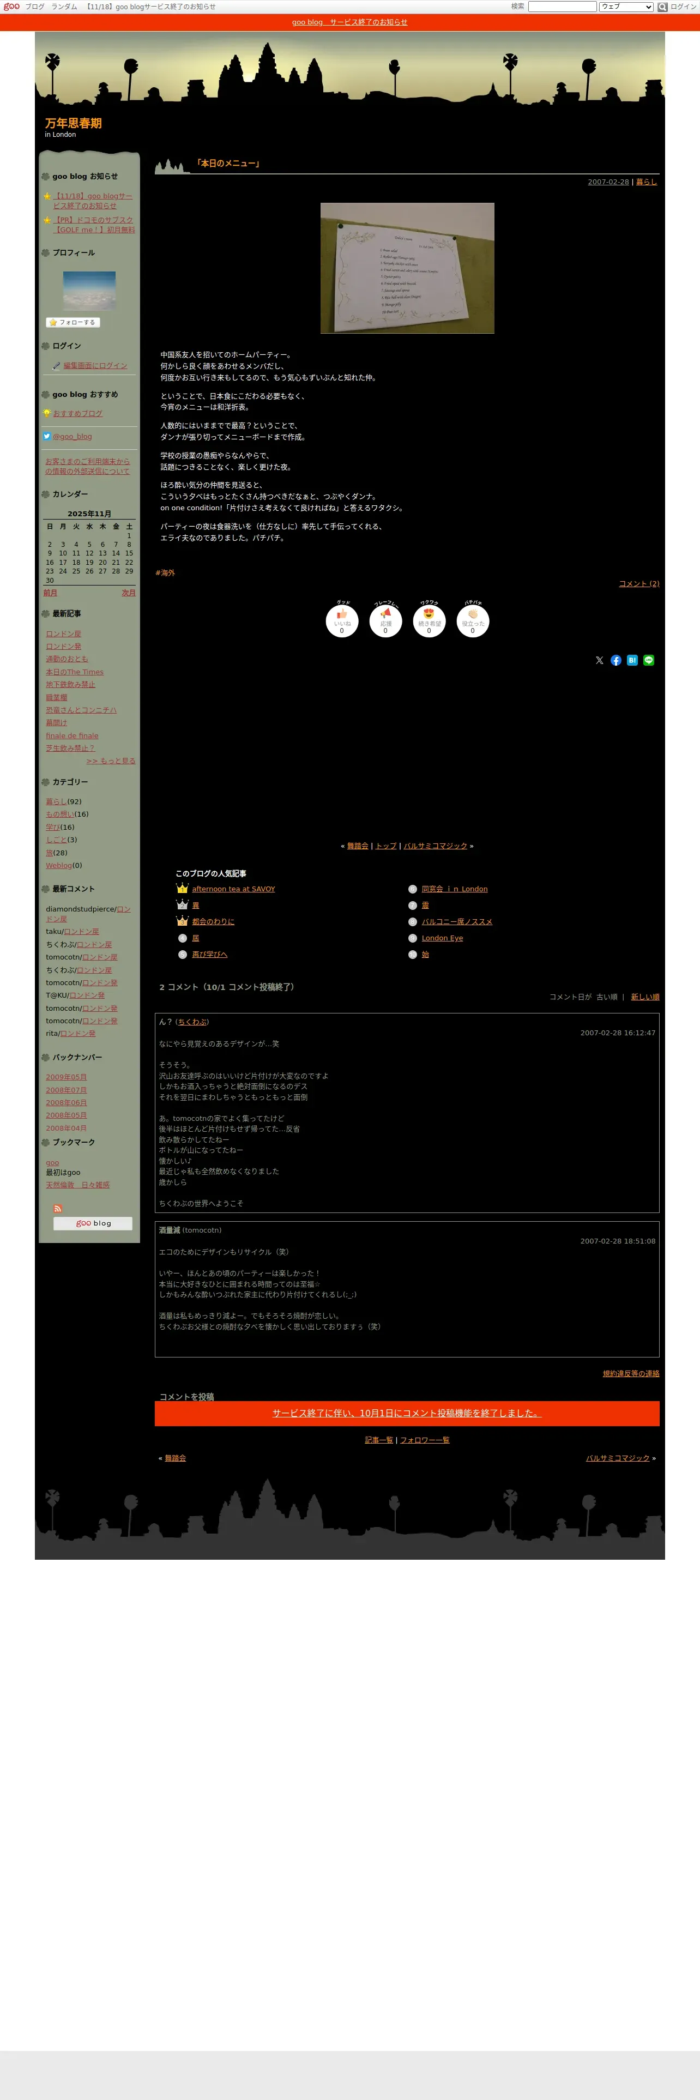This screenshot has height=2100, width=700.
Task: Open 記事一覧 link
Action: point(379,1440)
